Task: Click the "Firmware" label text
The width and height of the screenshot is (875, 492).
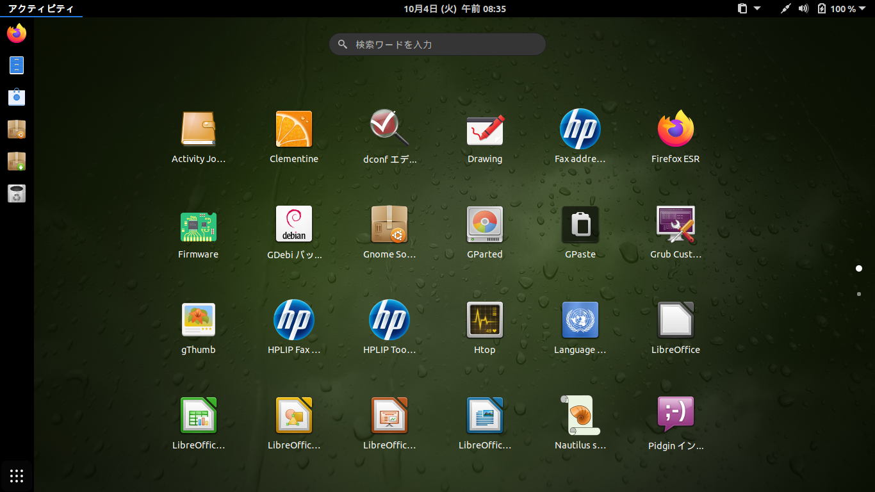Action: coord(199,254)
